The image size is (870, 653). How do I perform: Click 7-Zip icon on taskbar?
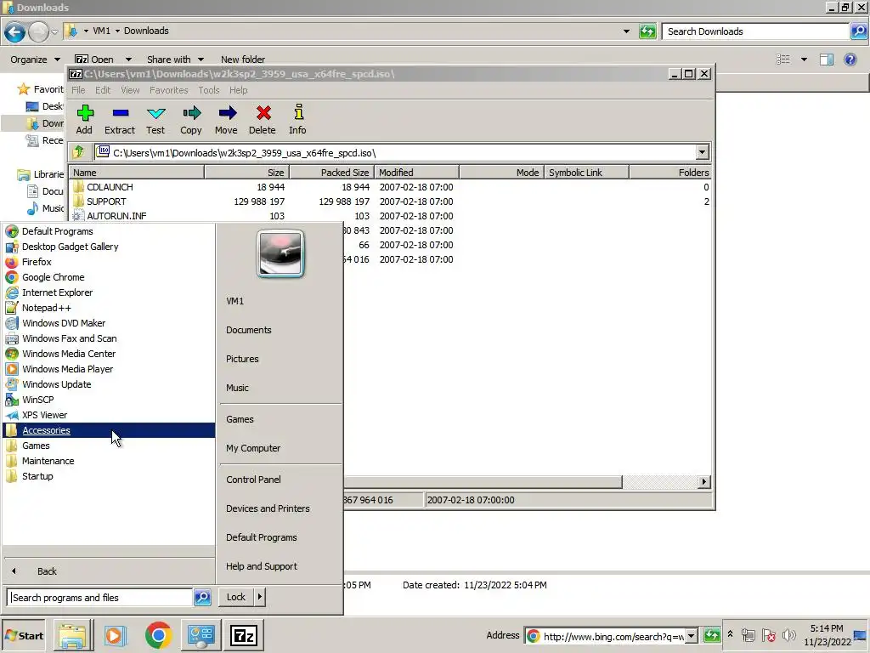(x=244, y=635)
